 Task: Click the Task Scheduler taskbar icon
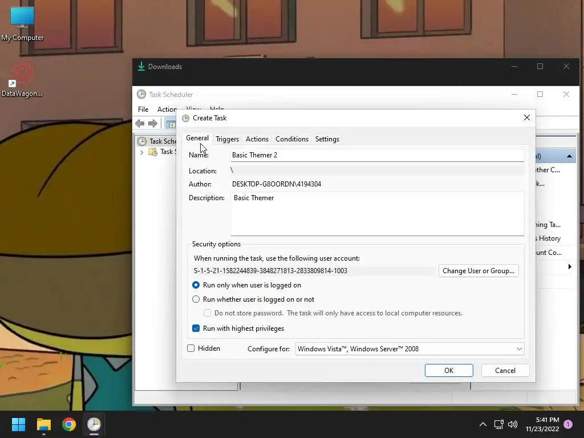pyautogui.click(x=94, y=424)
